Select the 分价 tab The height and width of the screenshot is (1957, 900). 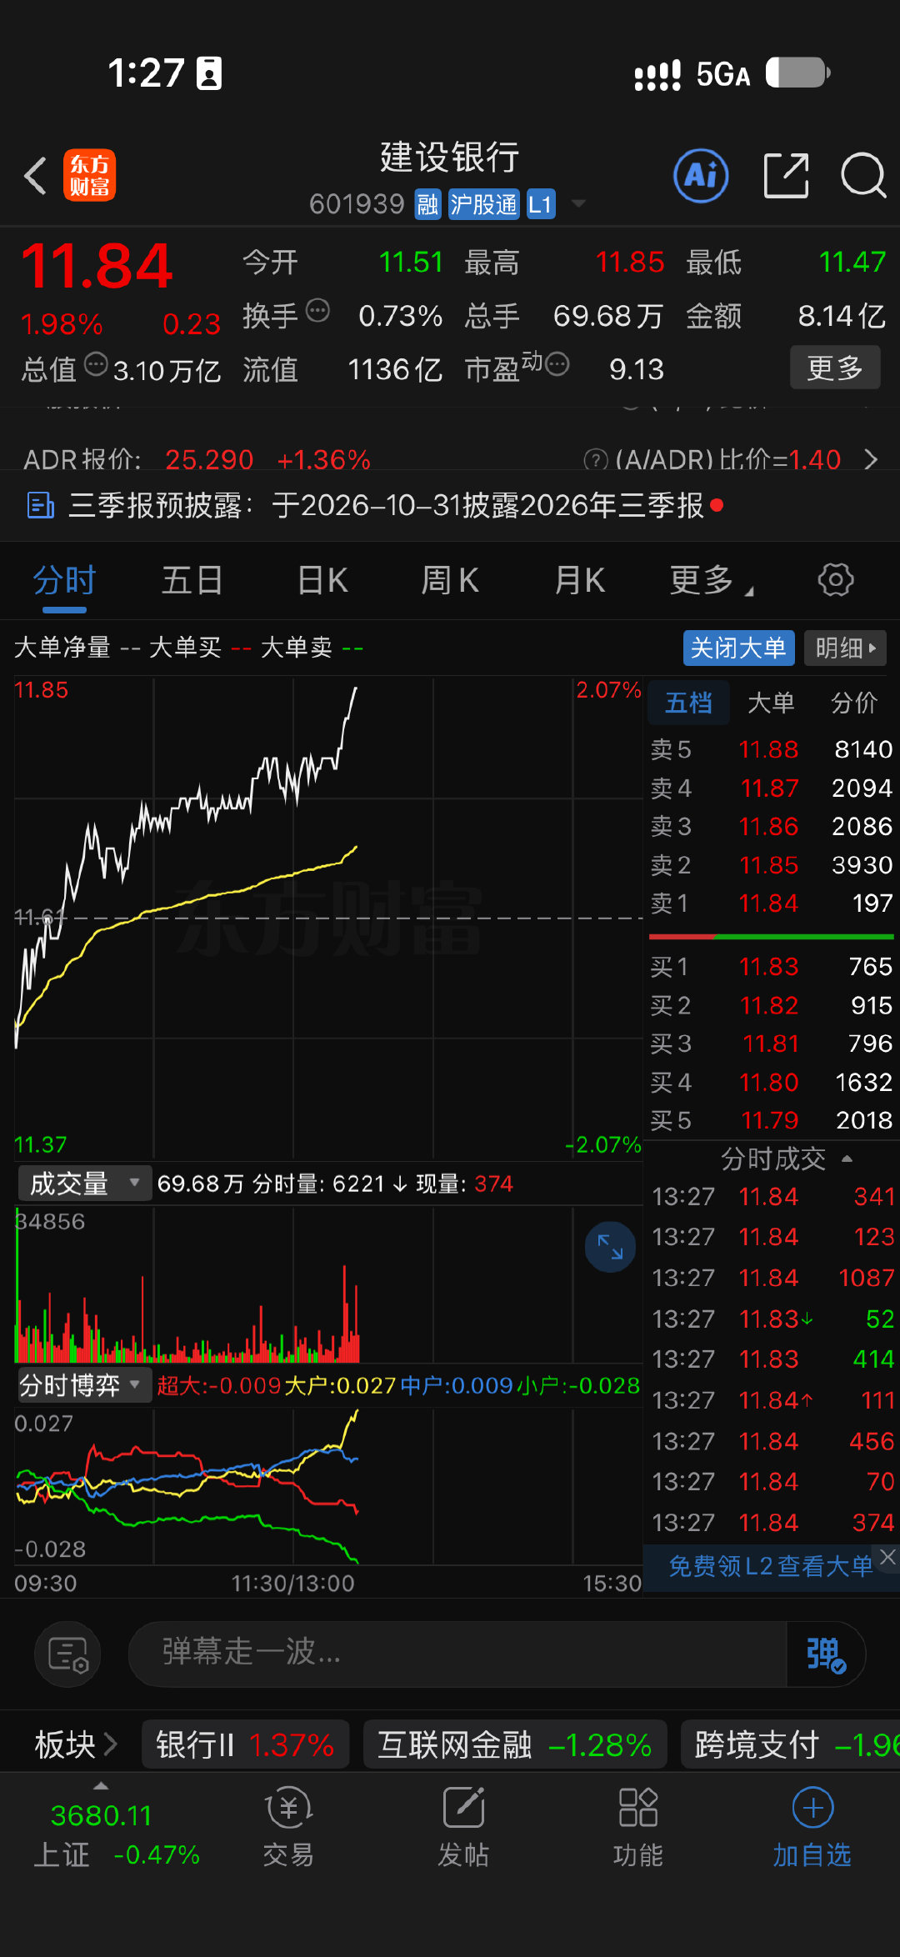(x=854, y=703)
